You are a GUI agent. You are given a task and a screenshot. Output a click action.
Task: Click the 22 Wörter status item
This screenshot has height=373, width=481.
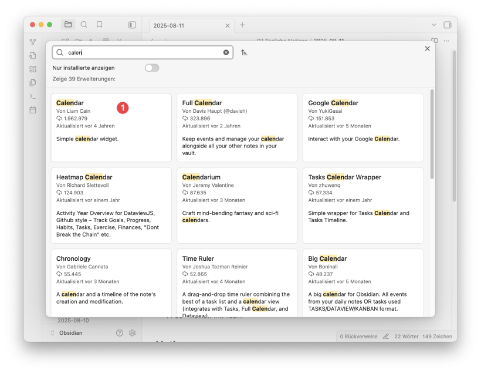point(407,337)
